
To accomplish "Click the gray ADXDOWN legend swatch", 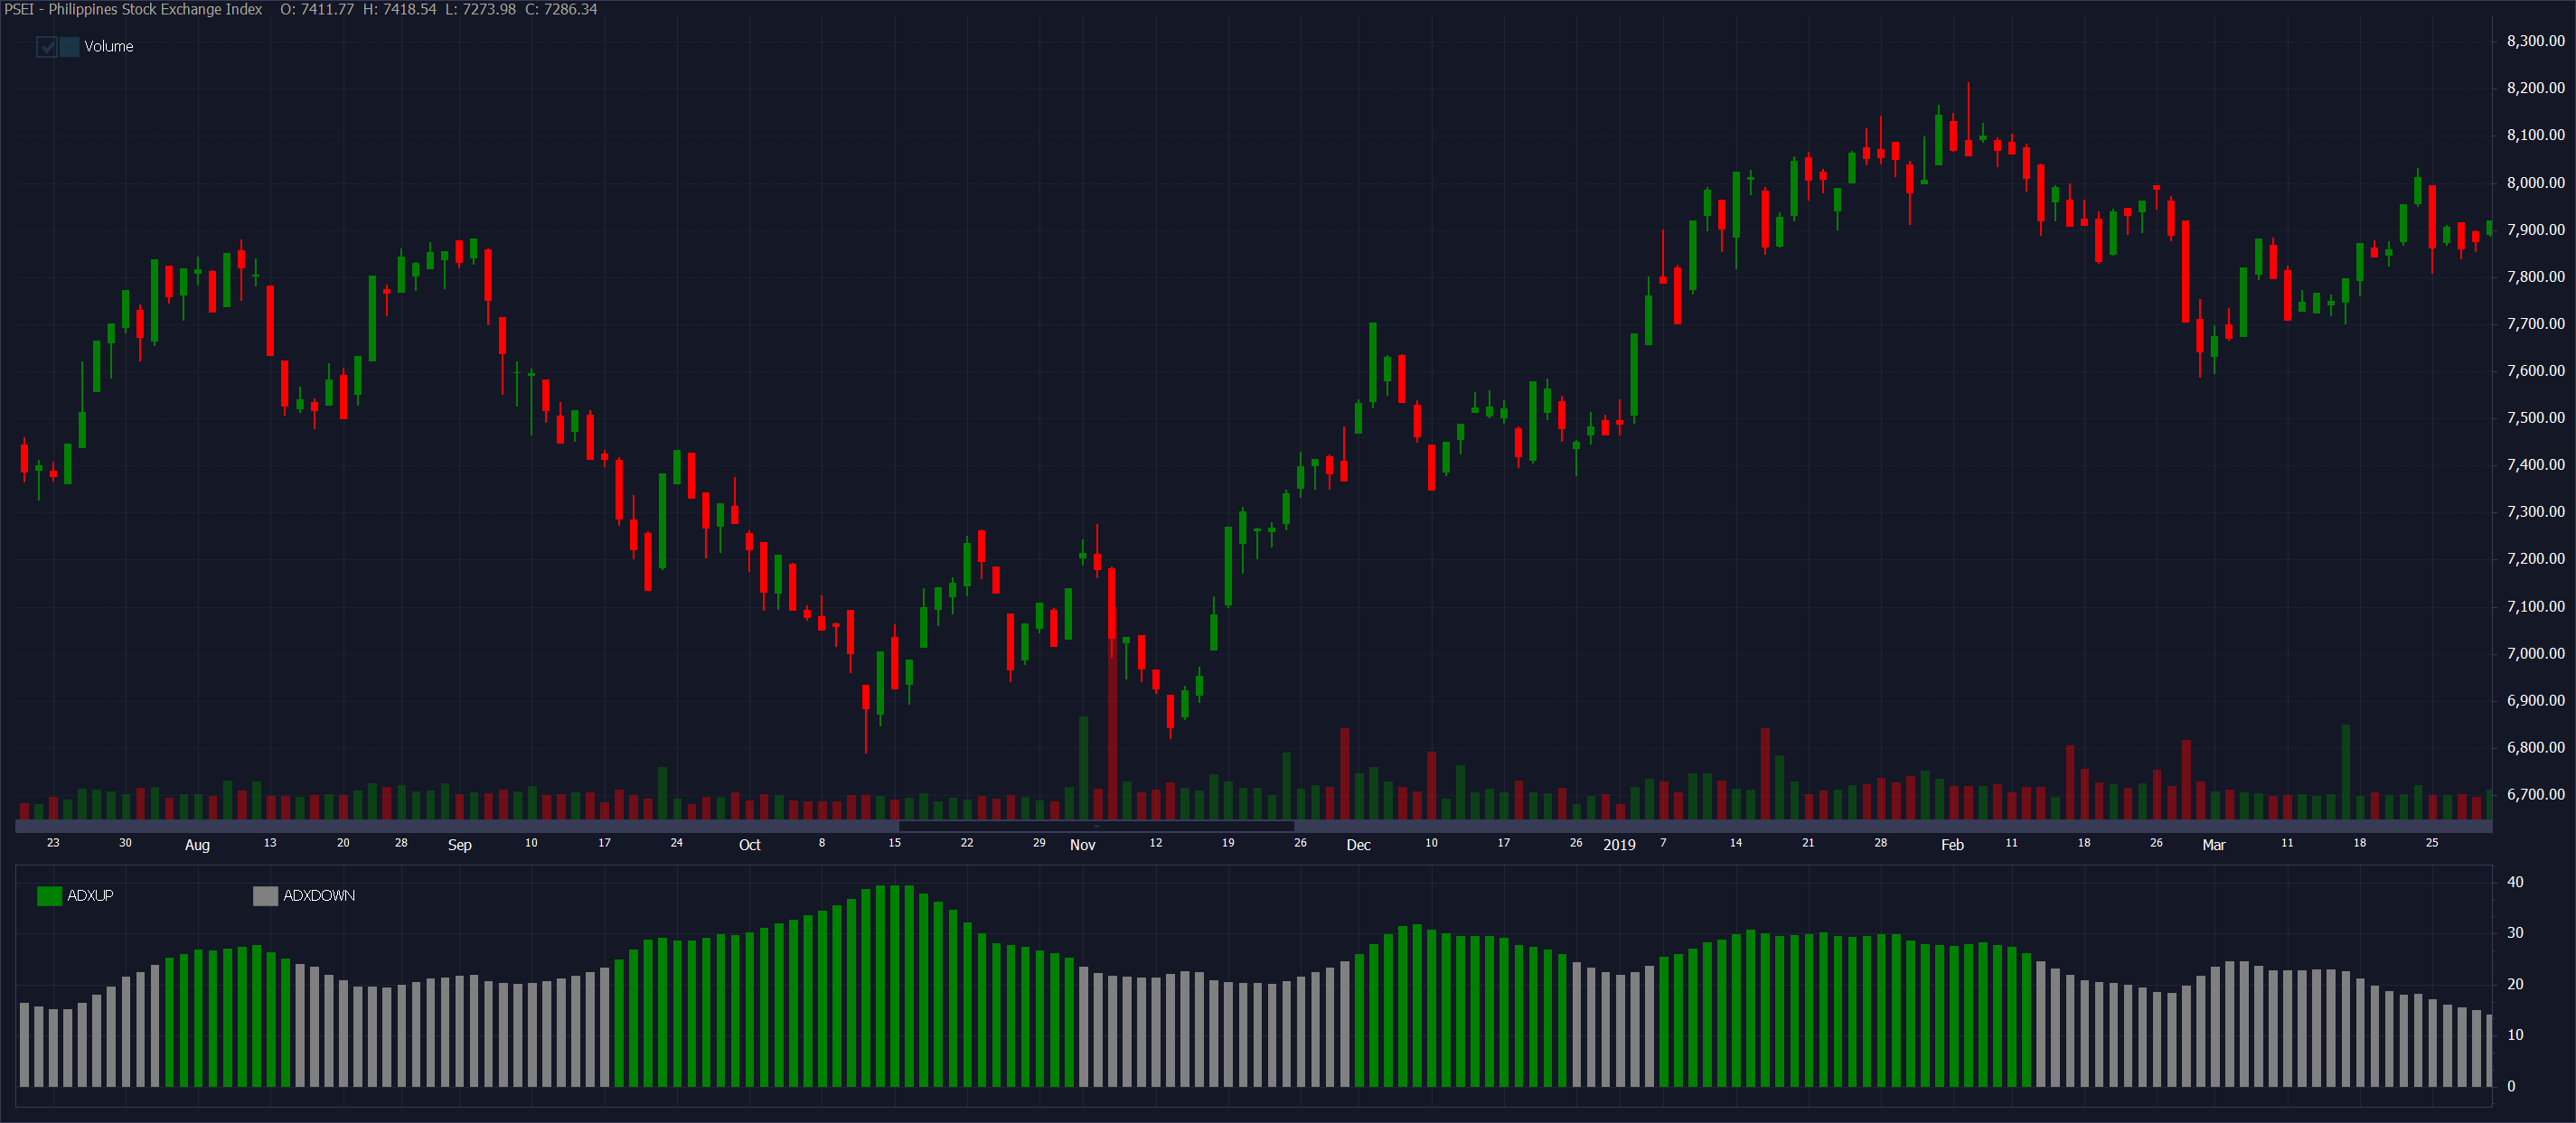I will point(265,896).
